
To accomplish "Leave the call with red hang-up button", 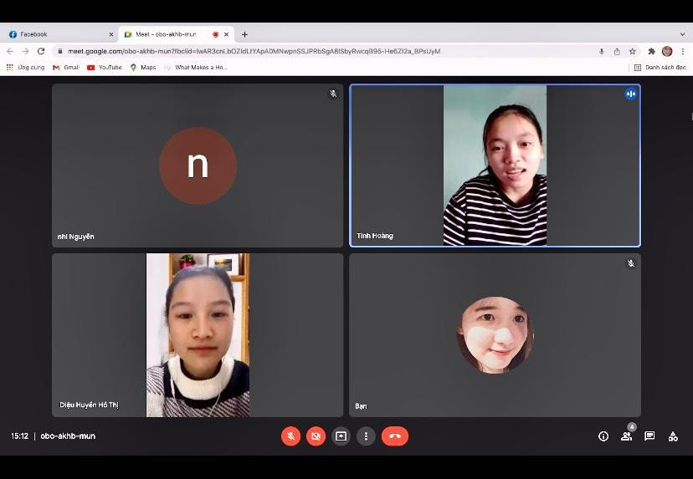I will 395,436.
